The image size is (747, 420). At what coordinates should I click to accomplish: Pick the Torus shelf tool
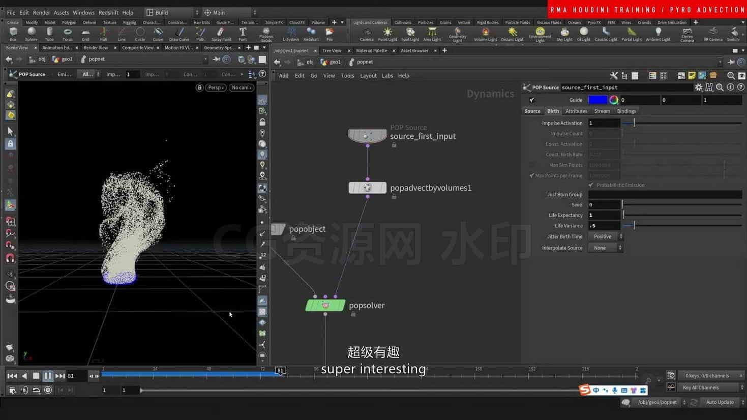pyautogui.click(x=67, y=34)
